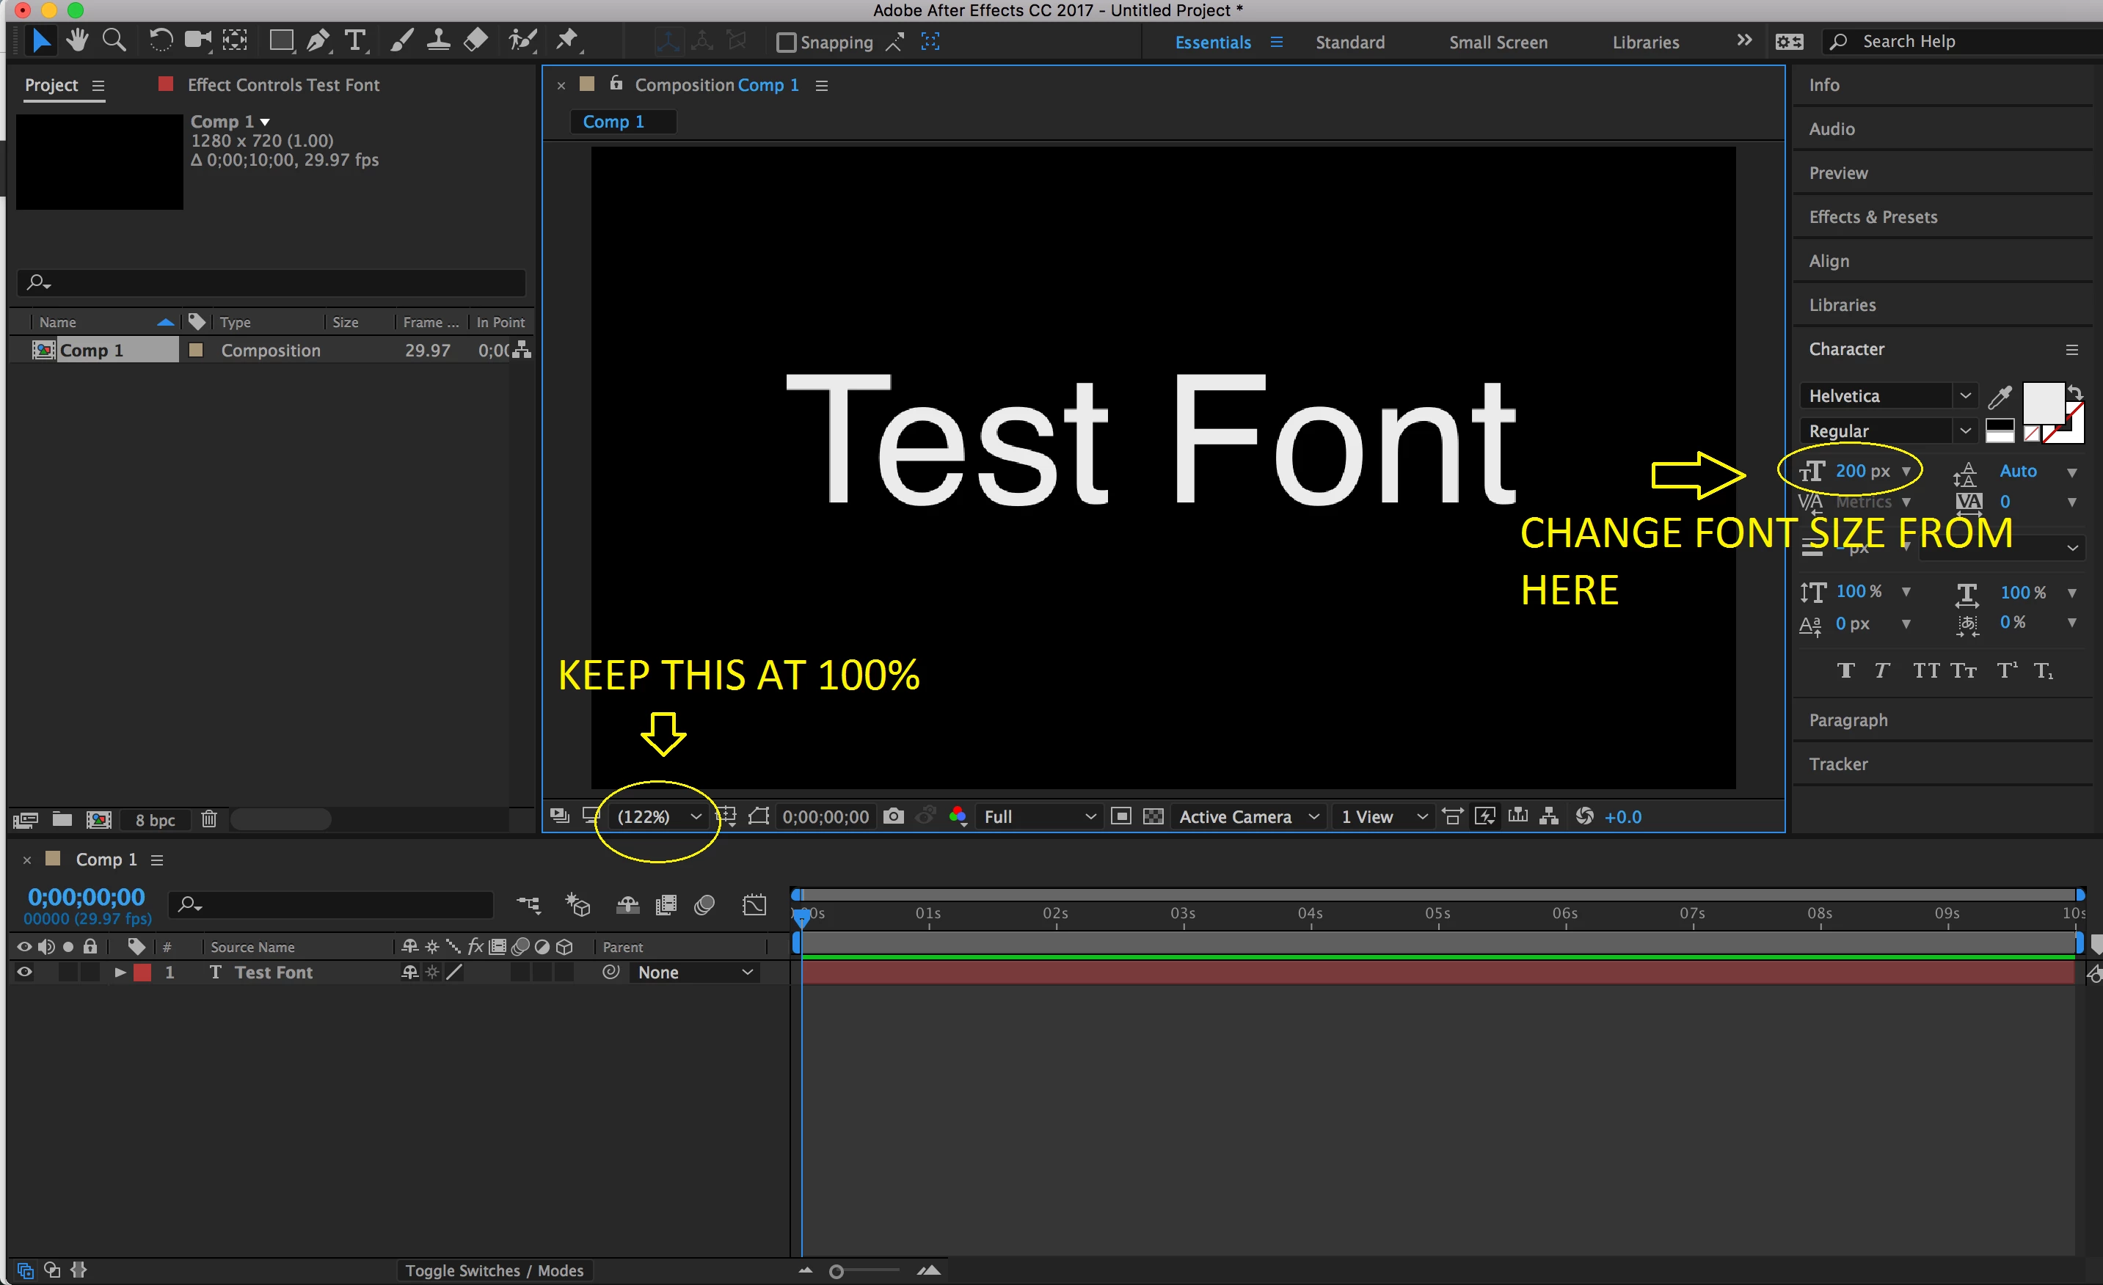Switch to the Standard workspace
The image size is (2103, 1285).
click(1349, 42)
